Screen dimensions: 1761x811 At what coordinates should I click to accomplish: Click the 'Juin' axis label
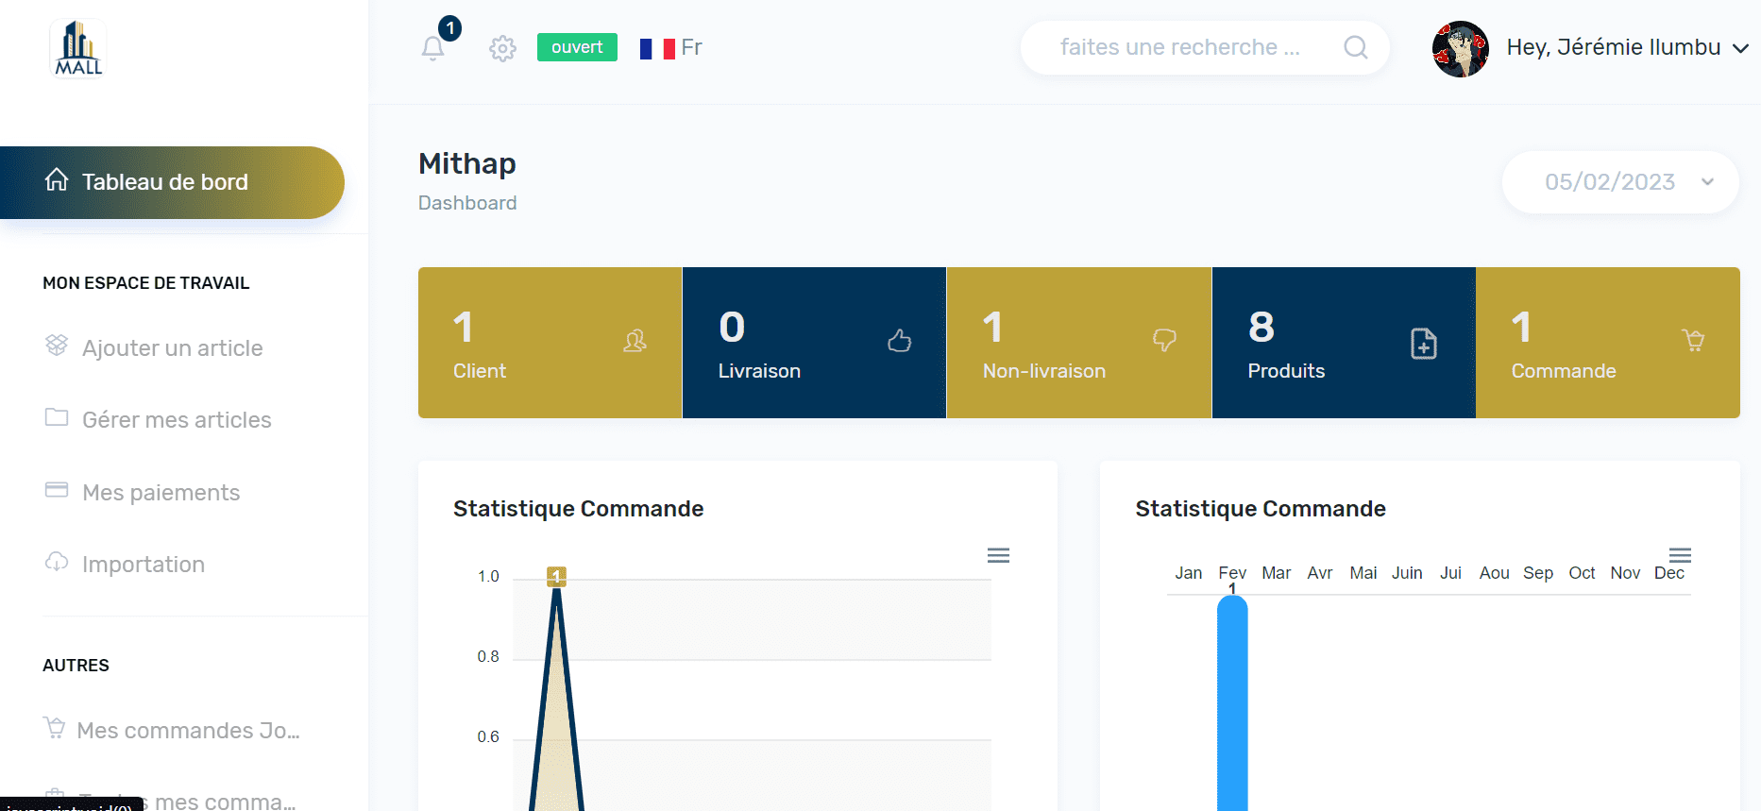[x=1407, y=573]
